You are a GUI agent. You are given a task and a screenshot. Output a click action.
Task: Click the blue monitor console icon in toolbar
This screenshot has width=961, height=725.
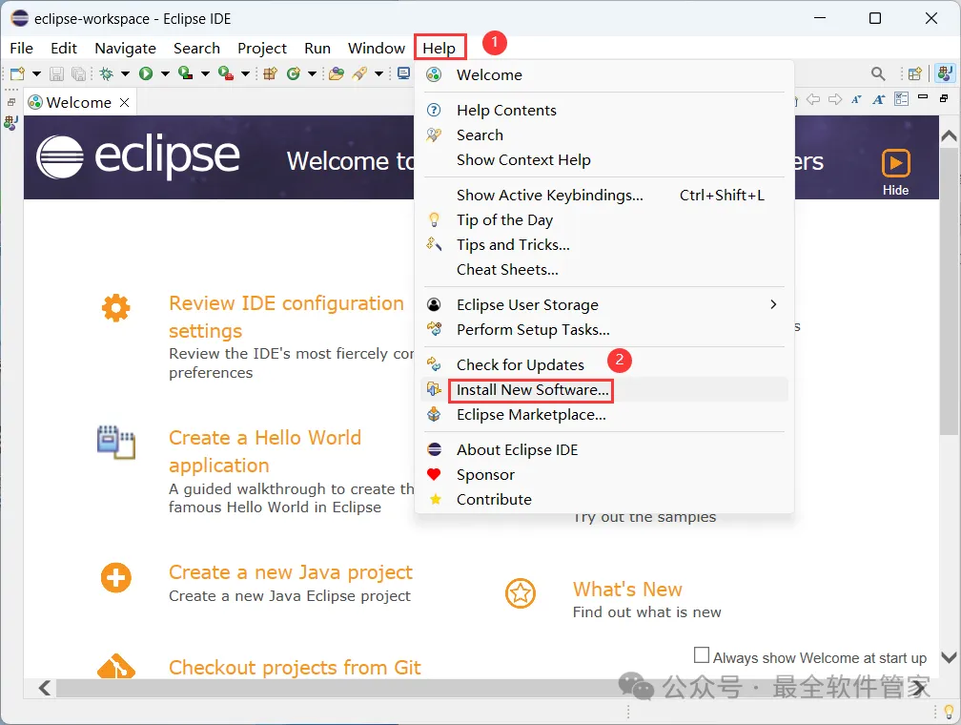(x=404, y=73)
